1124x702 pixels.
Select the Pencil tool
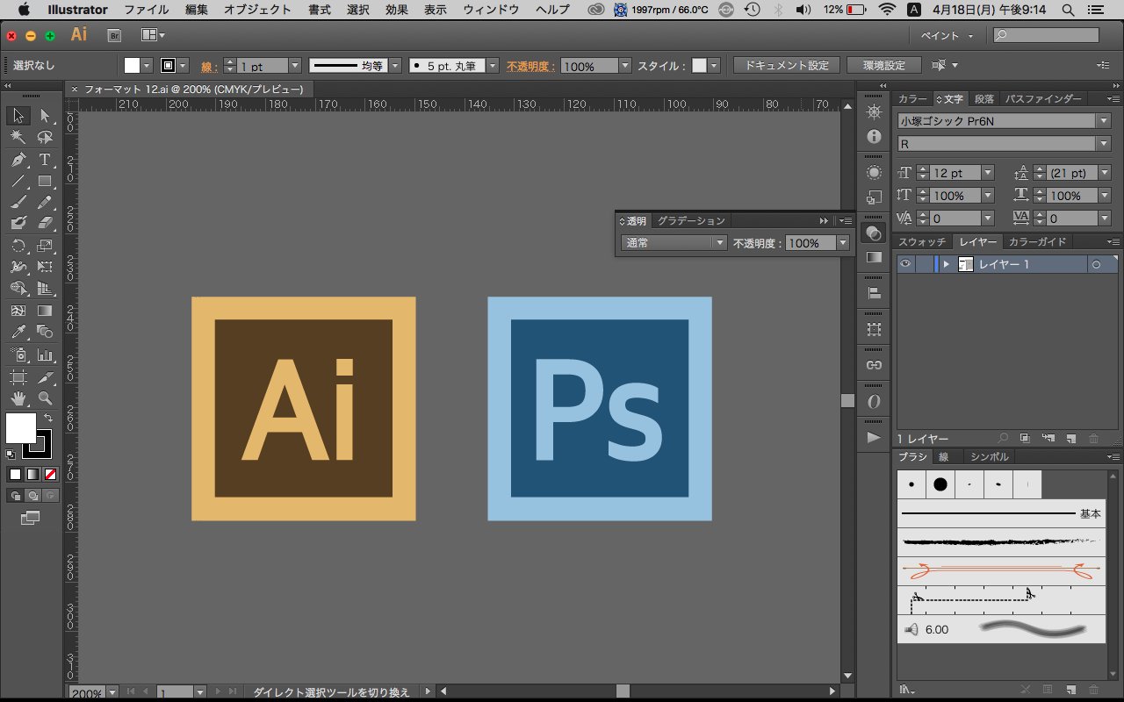point(45,202)
